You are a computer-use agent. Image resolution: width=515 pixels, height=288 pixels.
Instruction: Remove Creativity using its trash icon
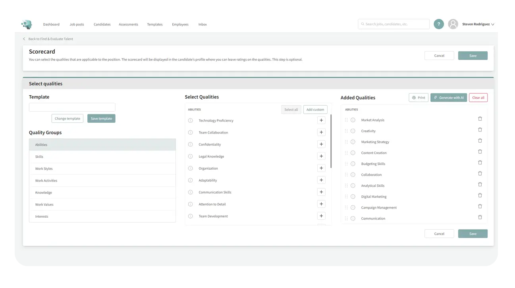pos(480,130)
